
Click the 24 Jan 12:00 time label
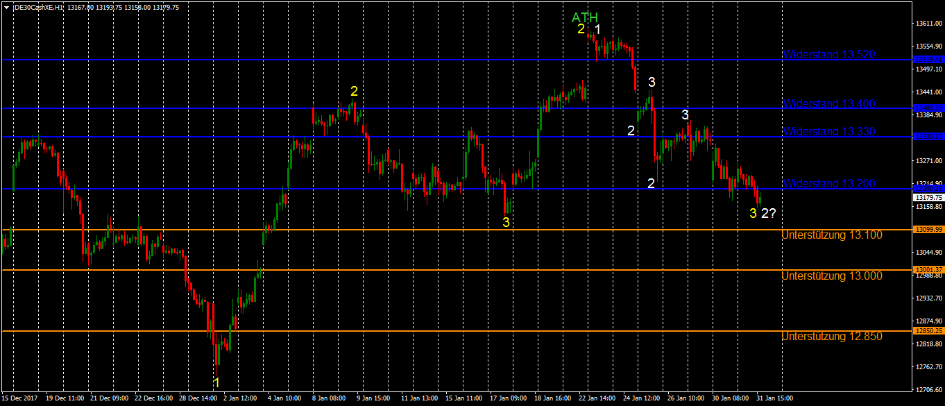[642, 400]
